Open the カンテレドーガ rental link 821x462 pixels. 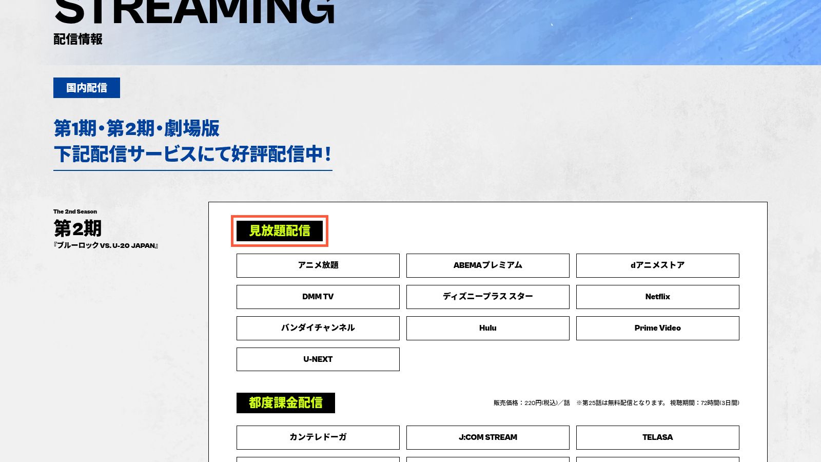318,437
